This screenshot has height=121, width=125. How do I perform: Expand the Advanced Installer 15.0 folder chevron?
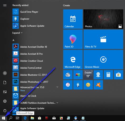pos(57,87)
